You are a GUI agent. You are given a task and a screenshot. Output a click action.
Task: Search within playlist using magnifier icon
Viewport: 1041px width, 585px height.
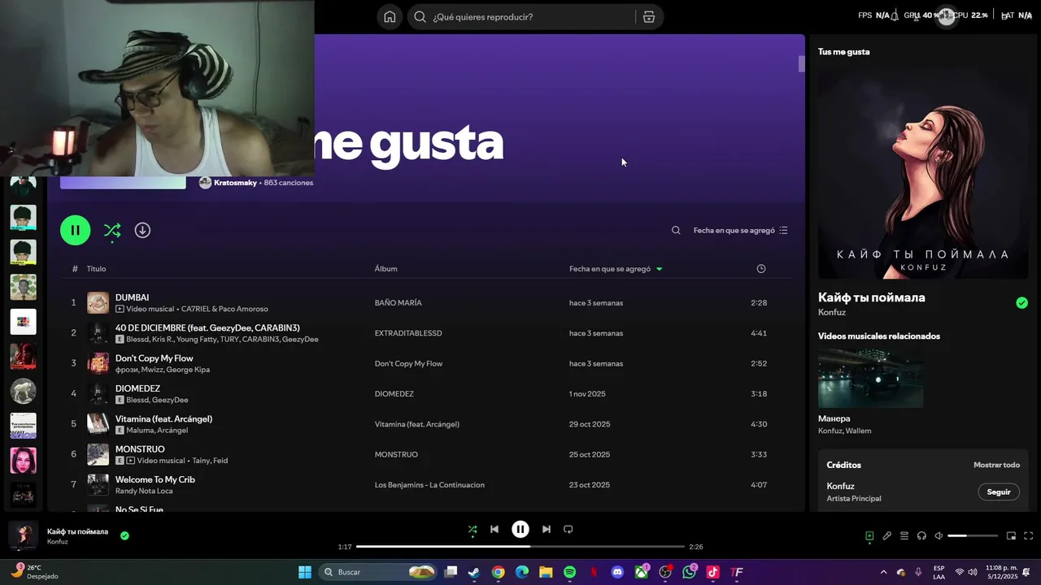676,231
